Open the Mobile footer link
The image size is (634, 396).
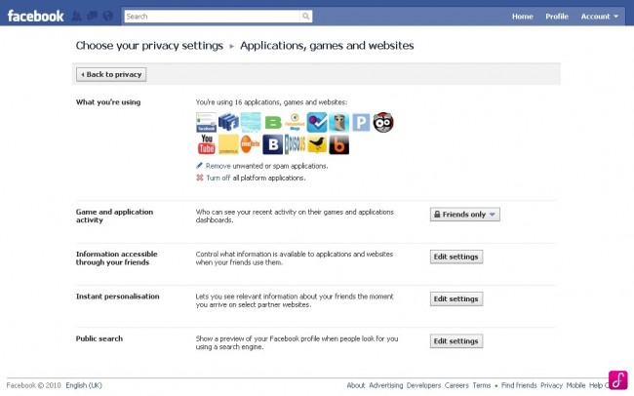pos(575,385)
